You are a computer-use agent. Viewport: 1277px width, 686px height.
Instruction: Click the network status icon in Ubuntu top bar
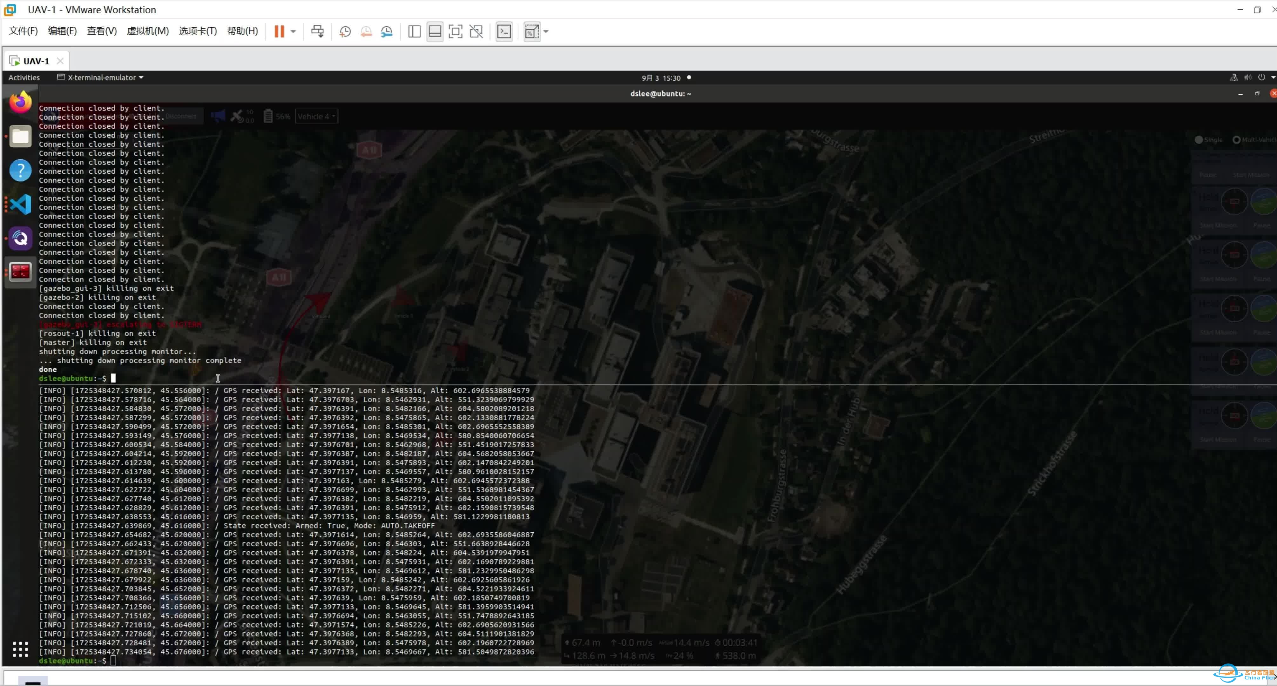[1234, 77]
